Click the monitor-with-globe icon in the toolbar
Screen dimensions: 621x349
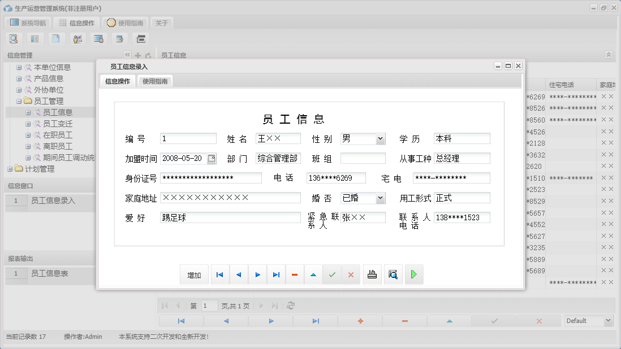click(x=98, y=38)
